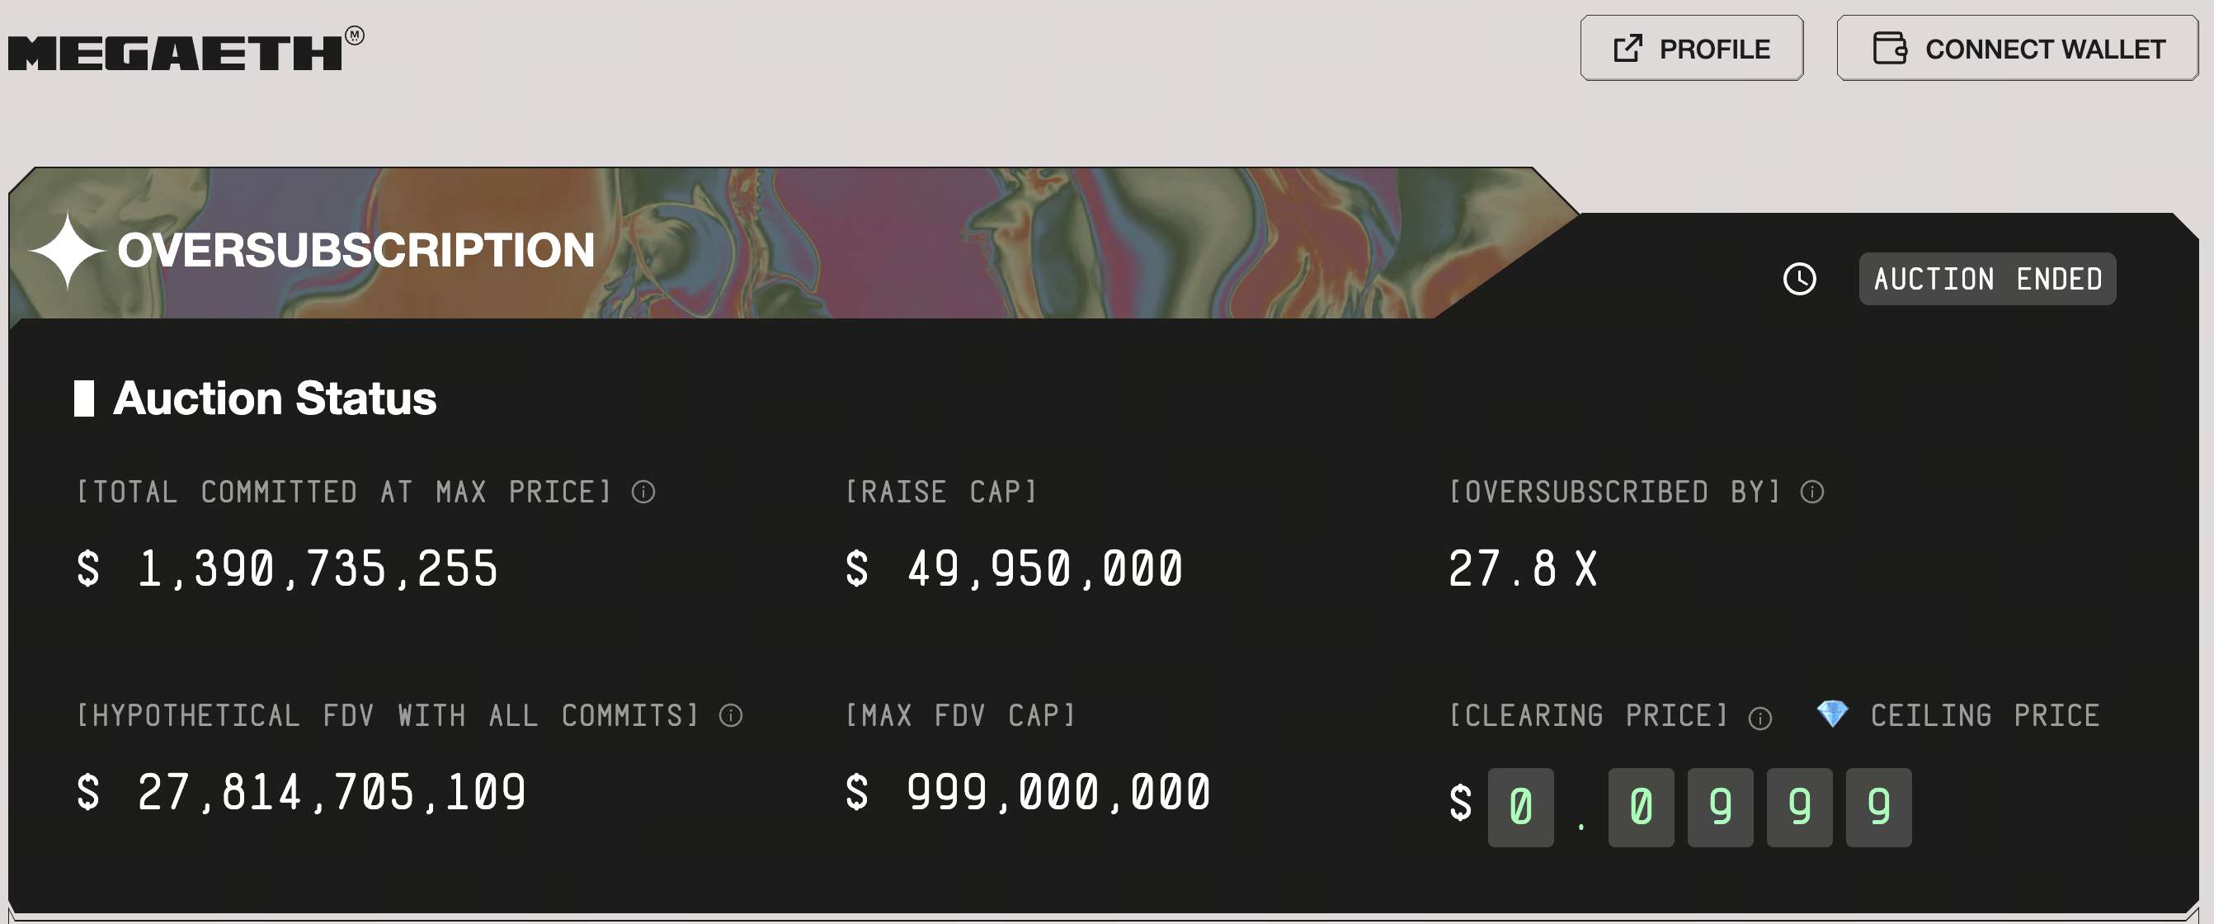2214x924 pixels.
Task: Select the OVERSUBSCRIPTION banner title
Action: click(x=356, y=250)
